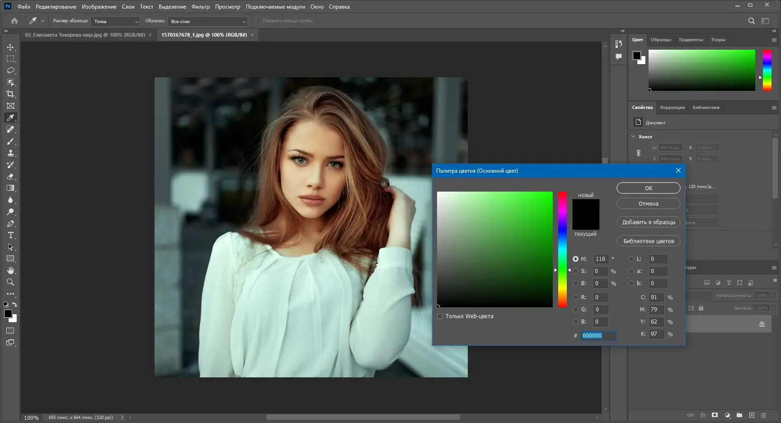Screen dimensions: 781x423
Task: Select the Lasso tool
Action: point(10,70)
